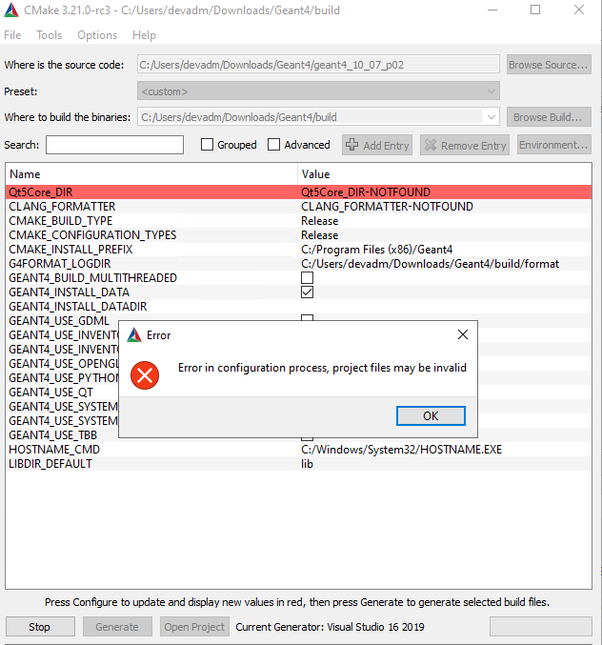
Task: Close the CMake main window
Action: 579,10
